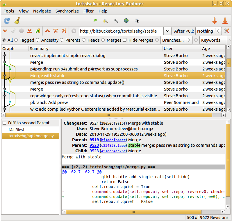Open the magnifier search tool icon
The width and height of the screenshot is (232, 221).
[106, 21]
